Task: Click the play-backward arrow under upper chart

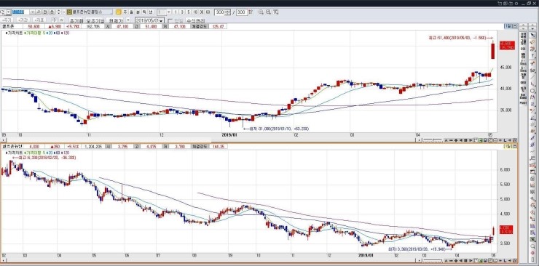Action: (461, 140)
